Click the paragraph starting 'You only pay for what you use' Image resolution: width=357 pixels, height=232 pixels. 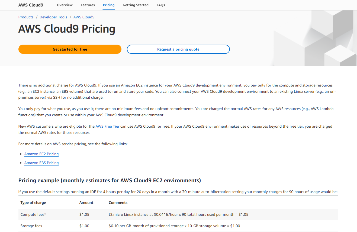(x=176, y=112)
